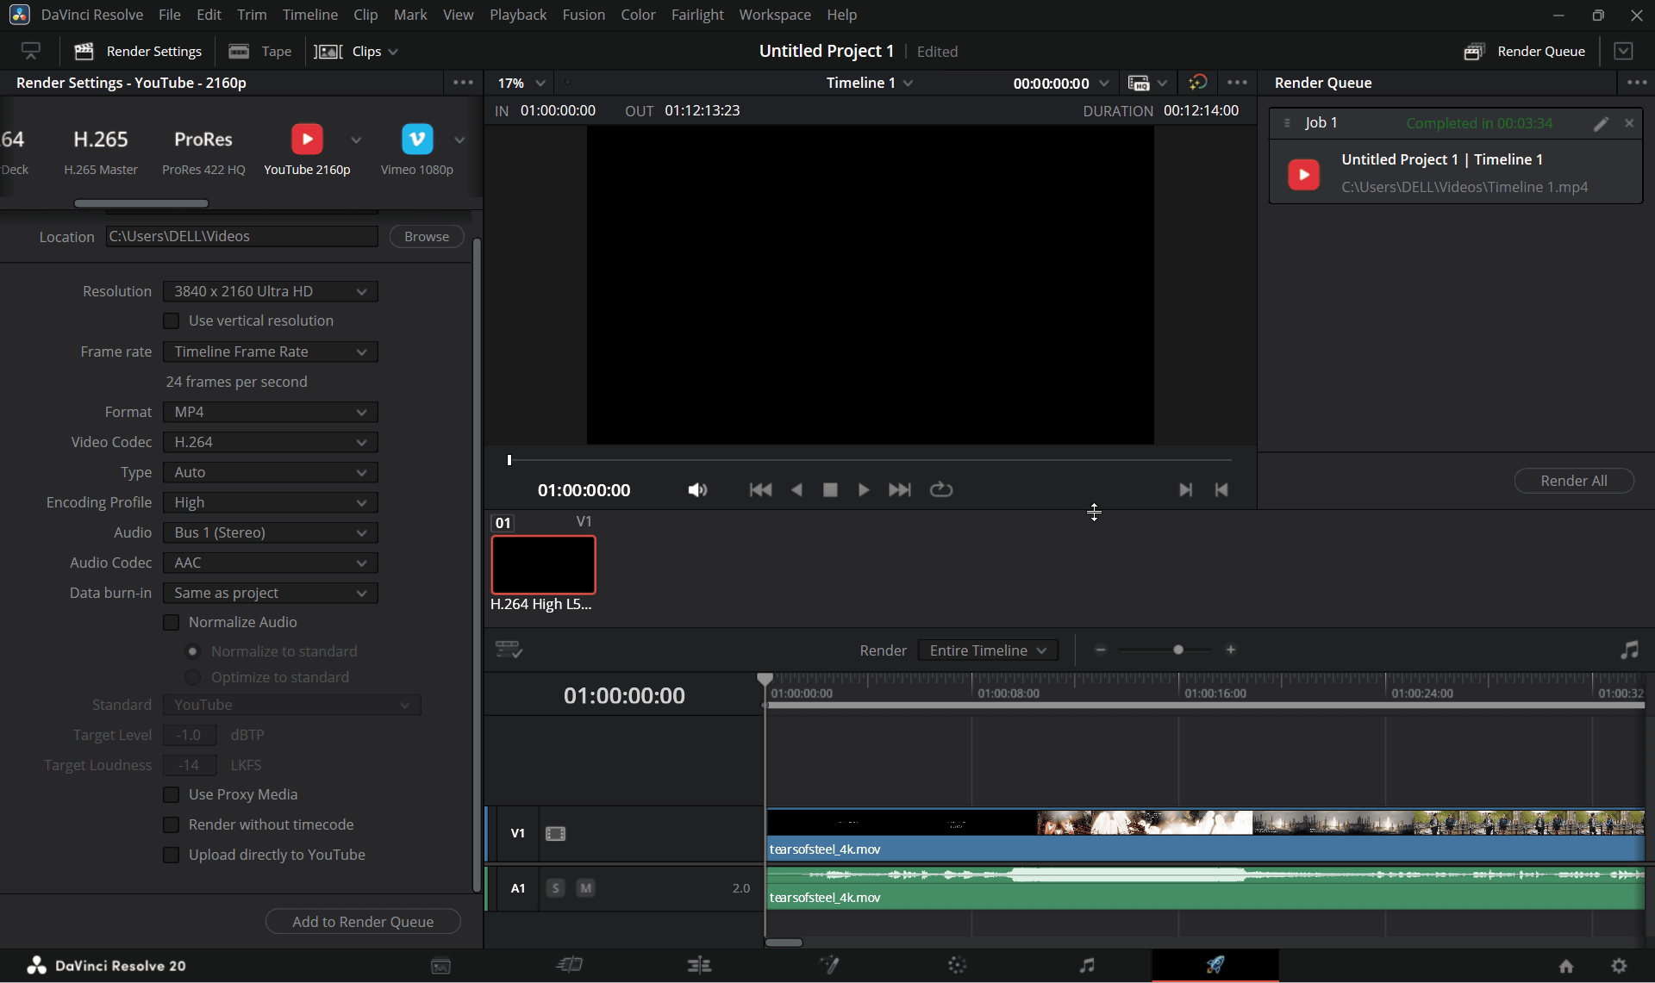Check Upload directly to YouTube
The height and width of the screenshot is (983, 1655).
pos(172,855)
